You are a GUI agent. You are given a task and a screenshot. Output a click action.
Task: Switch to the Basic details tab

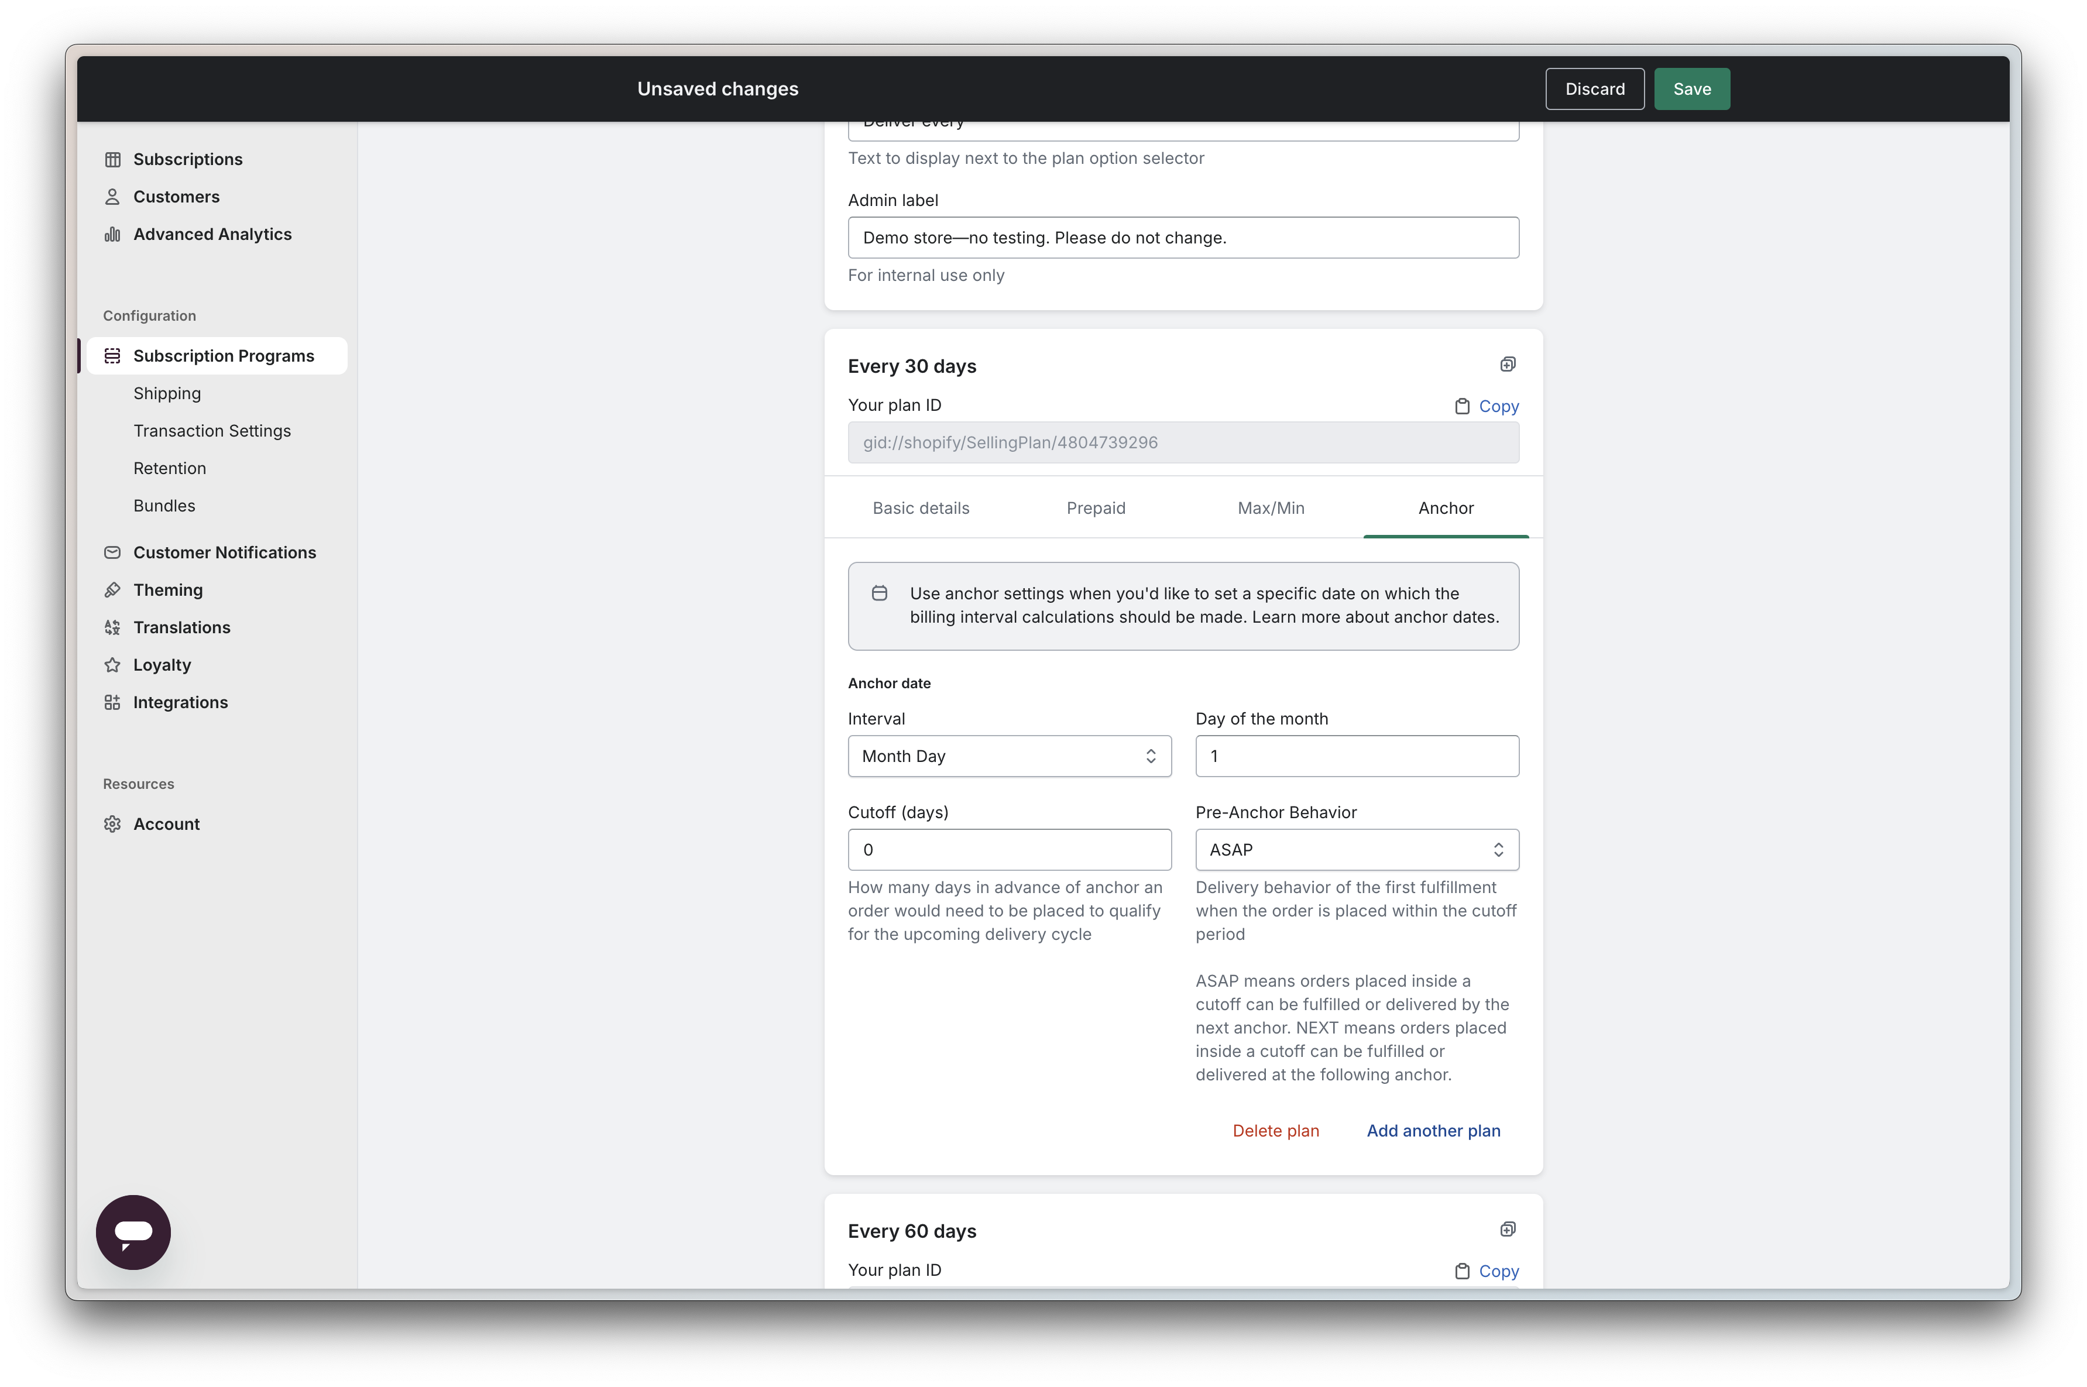(x=921, y=508)
